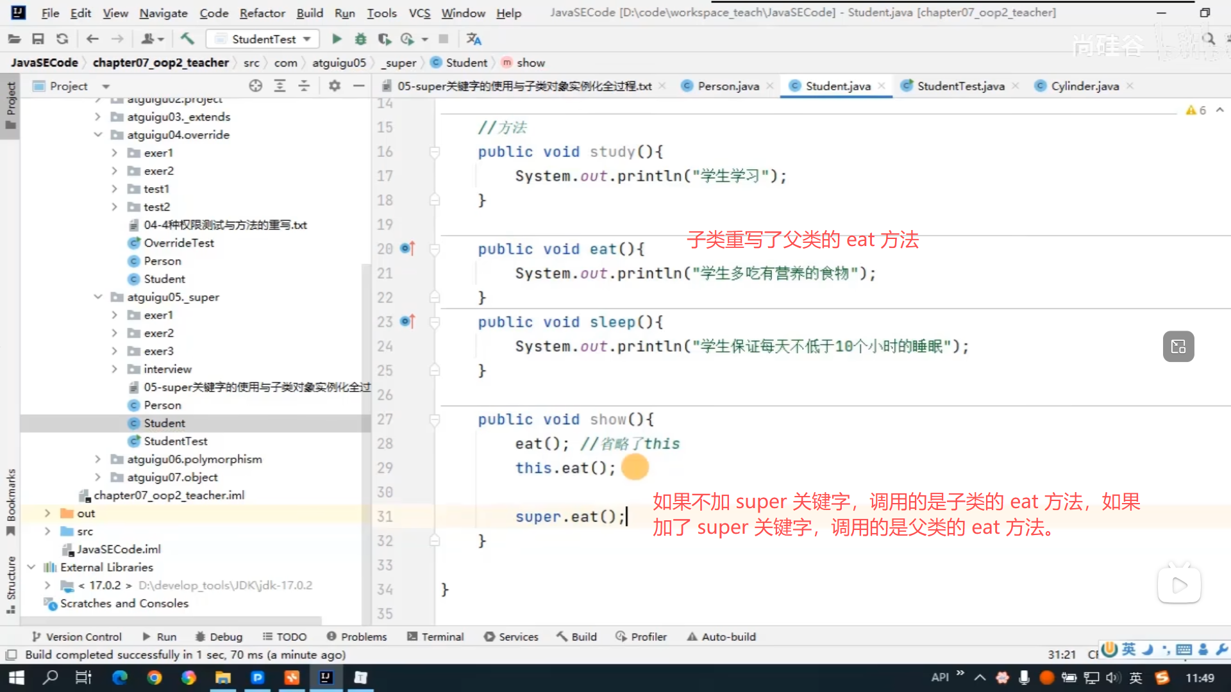Click the Translate icon in toolbar
Viewport: 1231px width, 692px height.
tap(474, 39)
